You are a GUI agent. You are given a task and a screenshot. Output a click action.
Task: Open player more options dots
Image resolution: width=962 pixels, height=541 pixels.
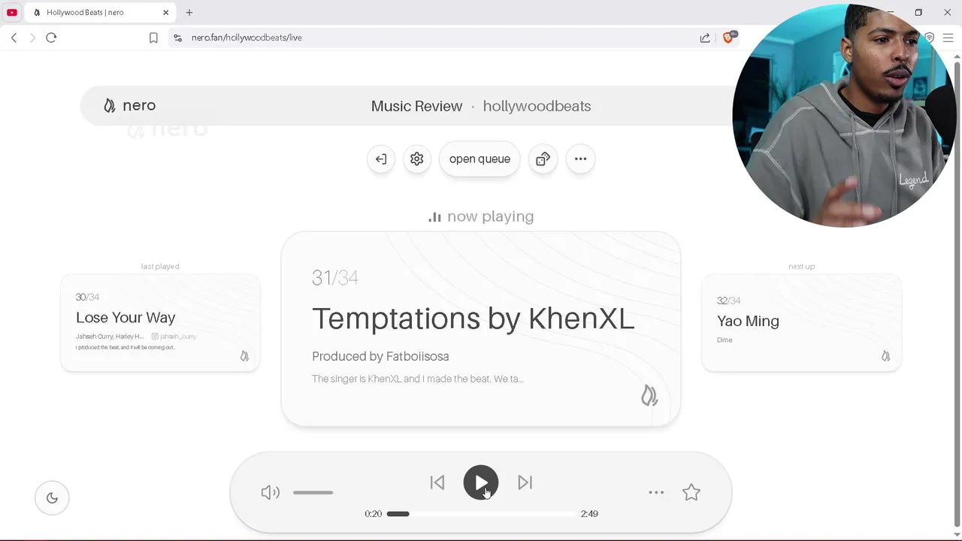coord(656,492)
